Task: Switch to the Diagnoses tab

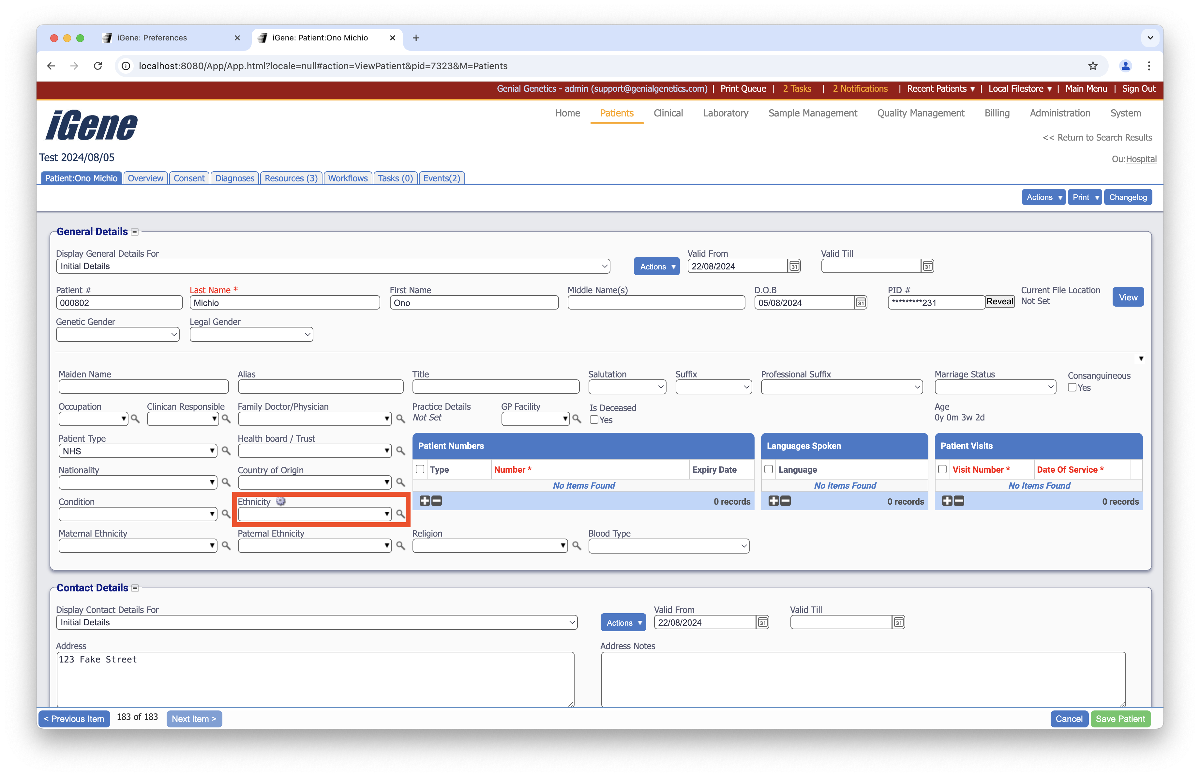Action: point(234,178)
